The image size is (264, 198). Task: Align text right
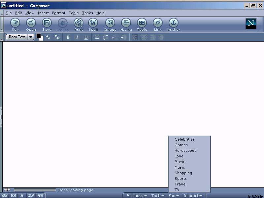pyautogui.click(x=152, y=37)
